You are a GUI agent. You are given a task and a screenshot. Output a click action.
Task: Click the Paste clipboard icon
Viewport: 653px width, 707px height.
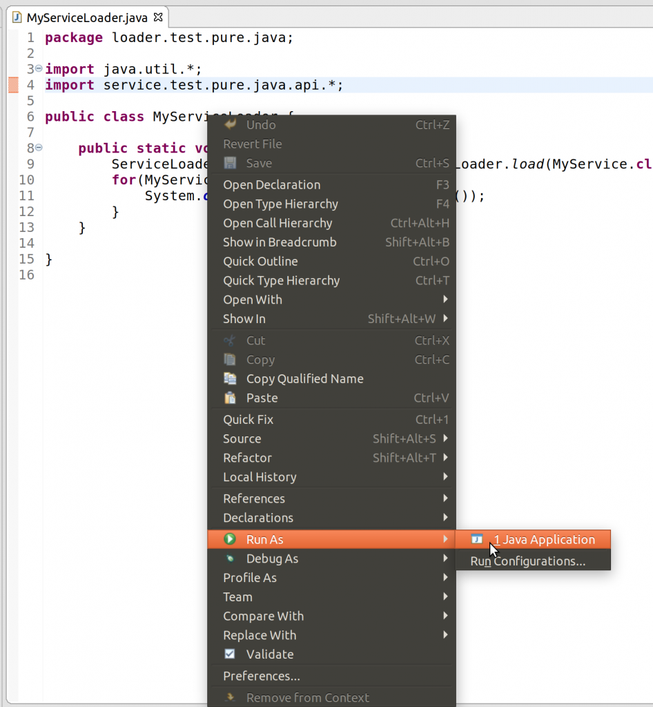[x=230, y=398]
